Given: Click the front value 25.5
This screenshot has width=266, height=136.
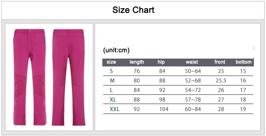Looking at the screenshot, I should coord(221,81).
